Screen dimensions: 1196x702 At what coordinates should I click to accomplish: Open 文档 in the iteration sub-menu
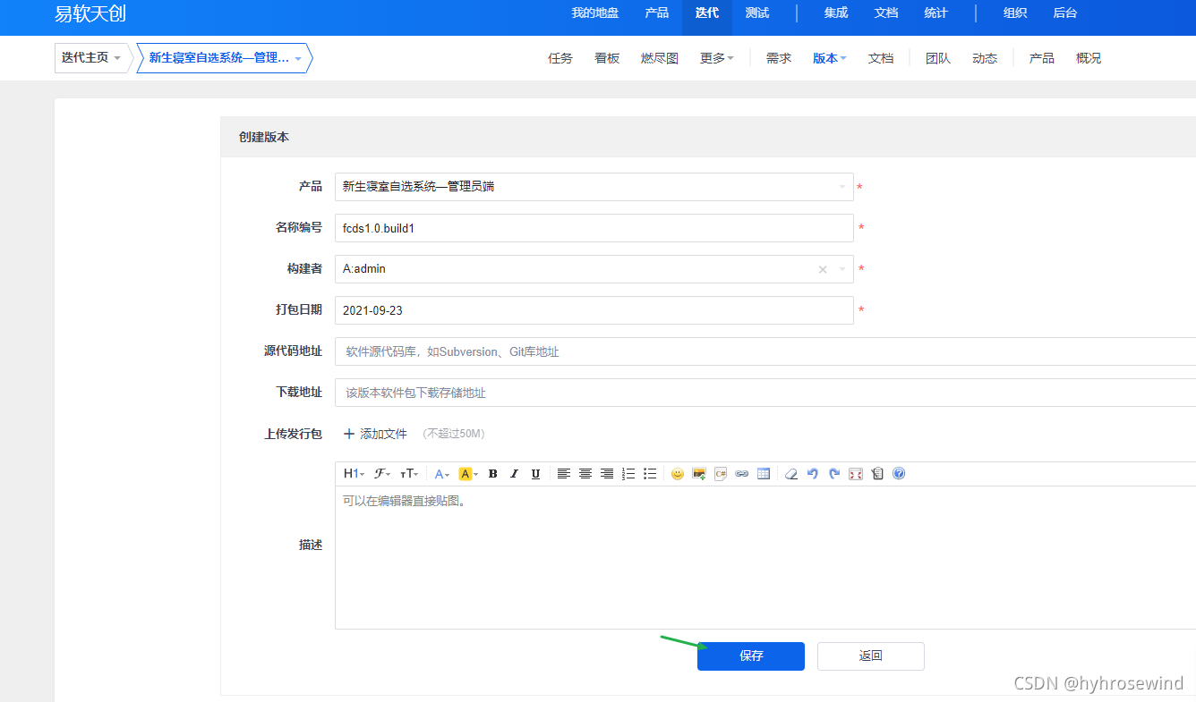(881, 58)
